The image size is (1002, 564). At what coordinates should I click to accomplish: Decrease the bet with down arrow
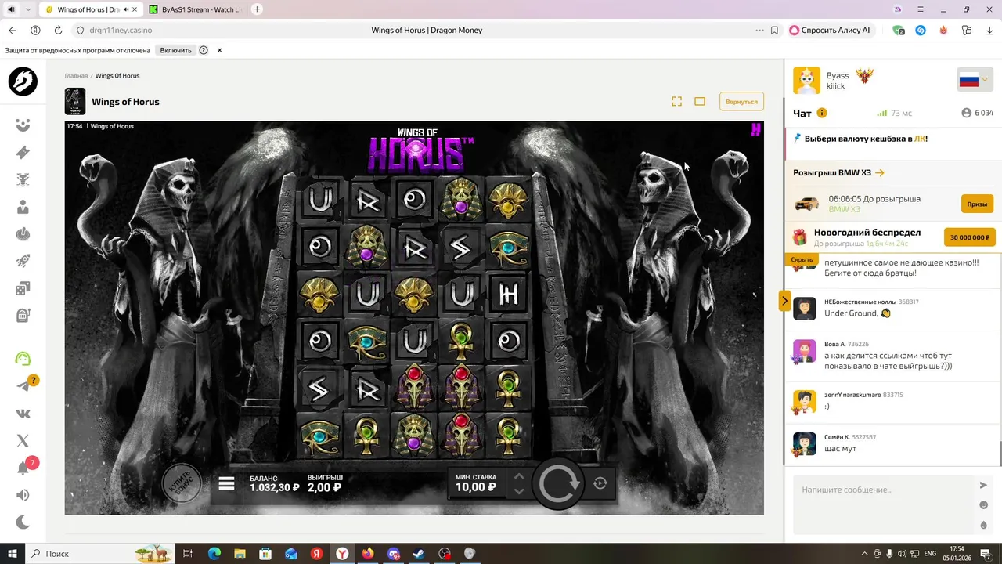coord(518,491)
